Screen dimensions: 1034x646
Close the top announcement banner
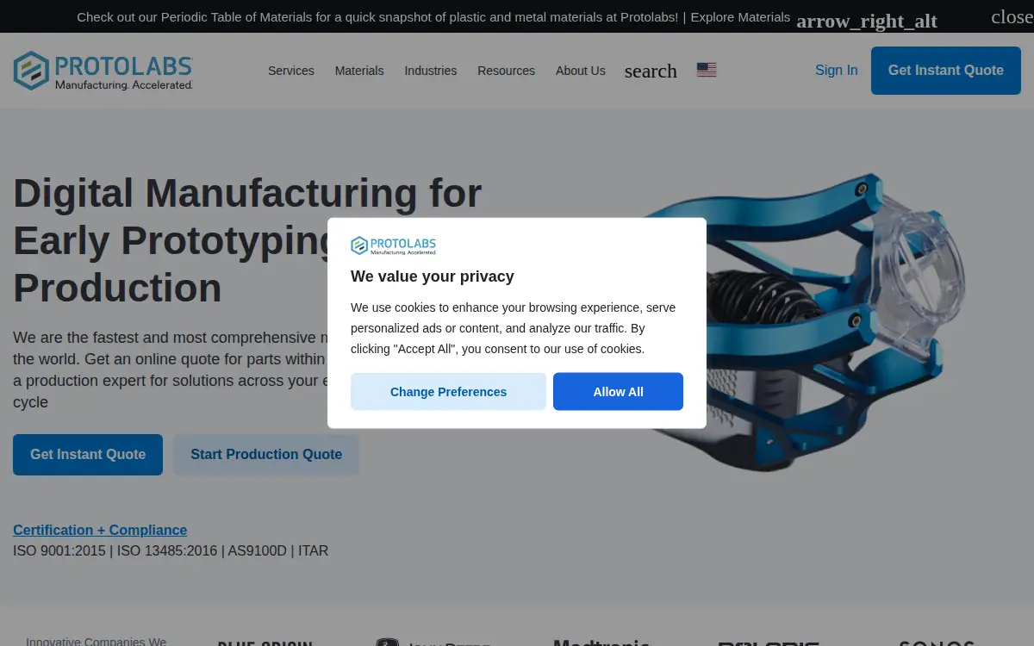1012,17
